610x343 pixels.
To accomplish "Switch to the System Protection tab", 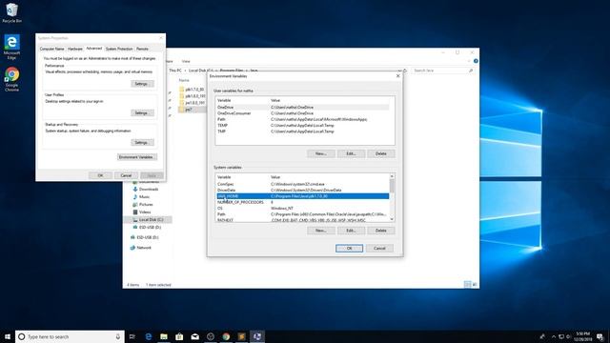I will 119,49.
